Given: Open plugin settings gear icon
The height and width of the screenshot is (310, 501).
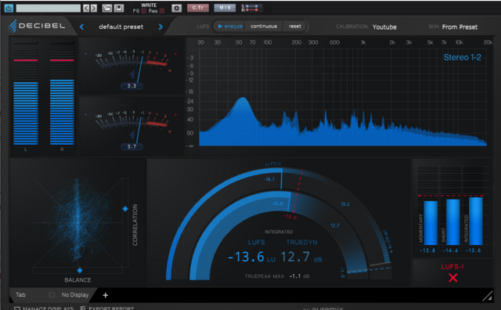Looking at the screenshot, I should [x=176, y=9].
